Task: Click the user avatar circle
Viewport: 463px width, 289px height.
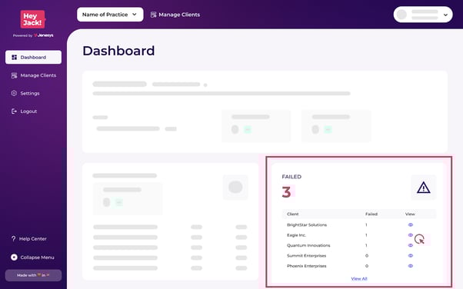Action: 401,15
